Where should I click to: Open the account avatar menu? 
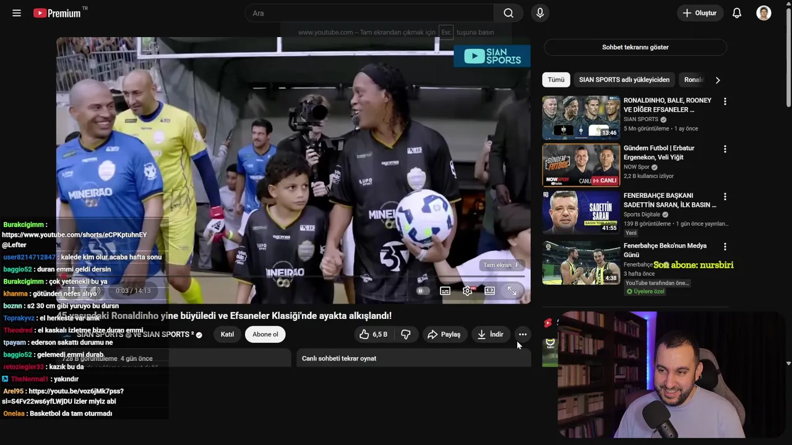point(764,13)
